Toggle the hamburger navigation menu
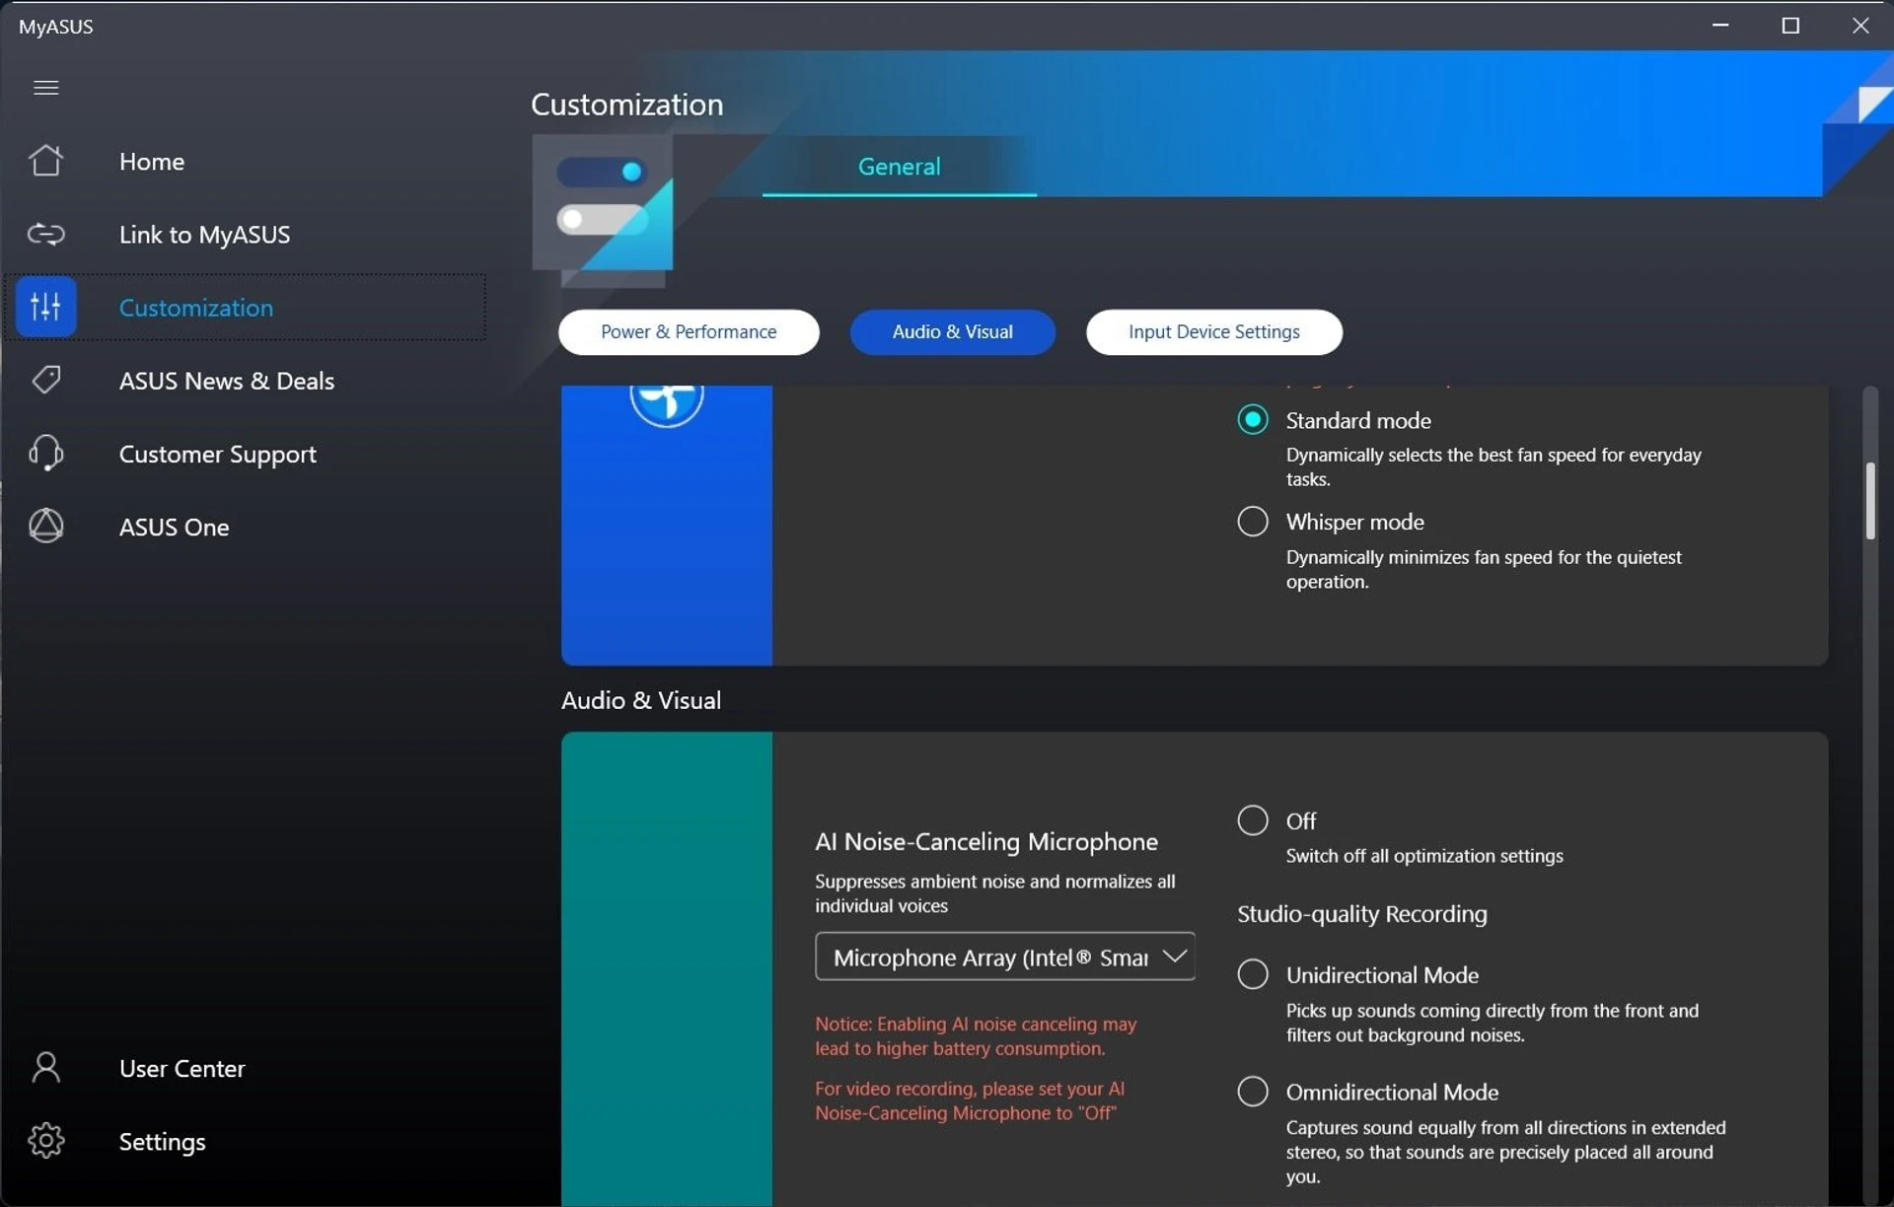The width and height of the screenshot is (1894, 1207). pos(45,88)
